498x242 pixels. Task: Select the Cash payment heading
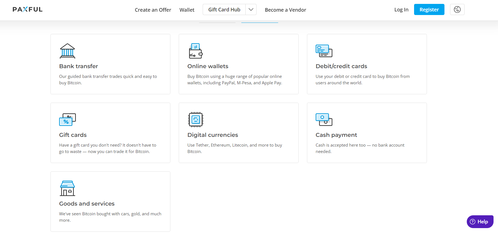point(336,135)
